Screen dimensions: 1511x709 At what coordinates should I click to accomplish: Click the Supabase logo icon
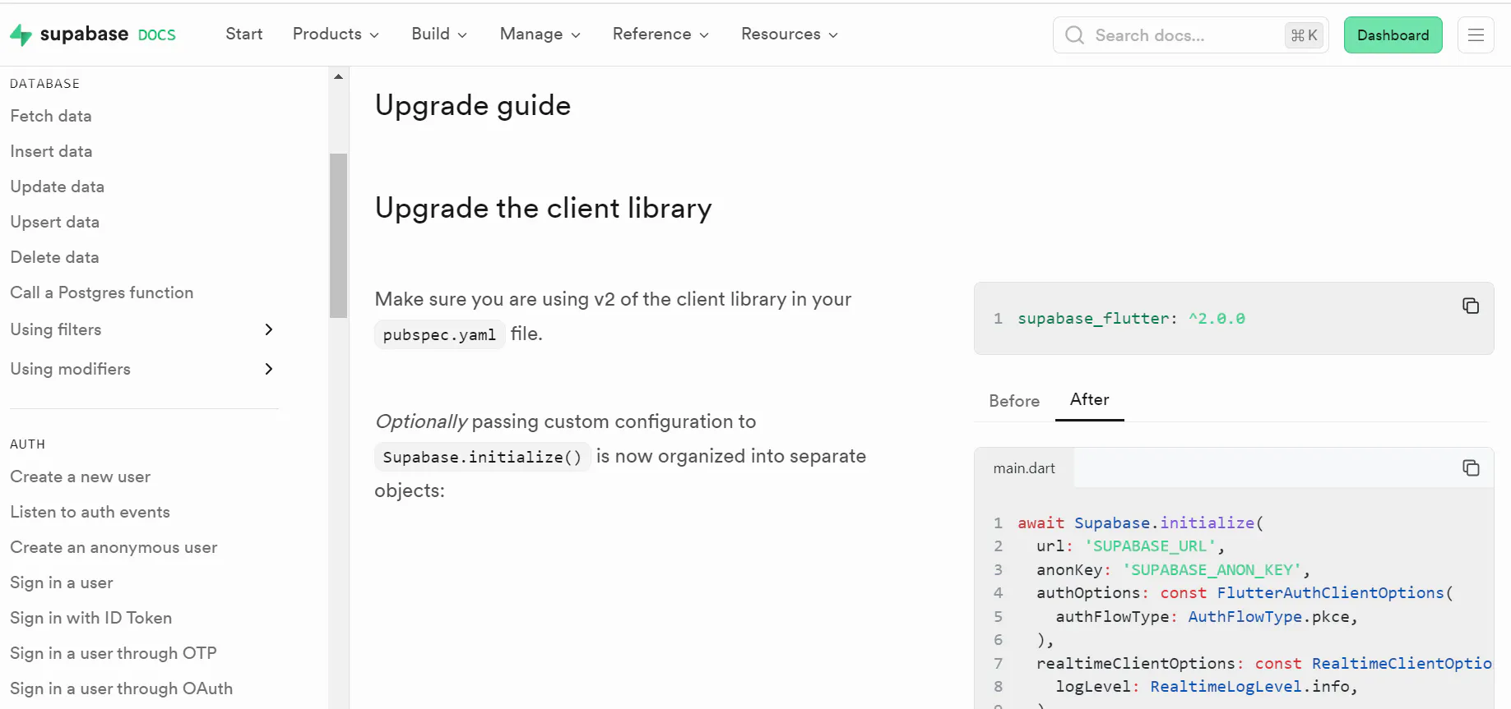tap(21, 35)
